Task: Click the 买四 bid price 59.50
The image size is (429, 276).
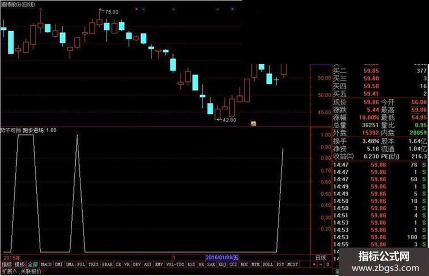Action: pyautogui.click(x=371, y=87)
